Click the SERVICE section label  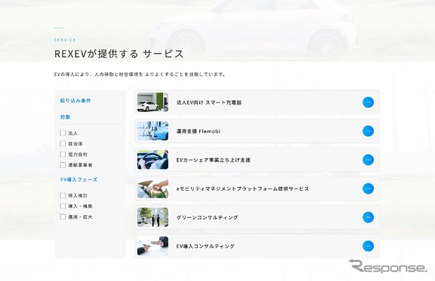(65, 40)
